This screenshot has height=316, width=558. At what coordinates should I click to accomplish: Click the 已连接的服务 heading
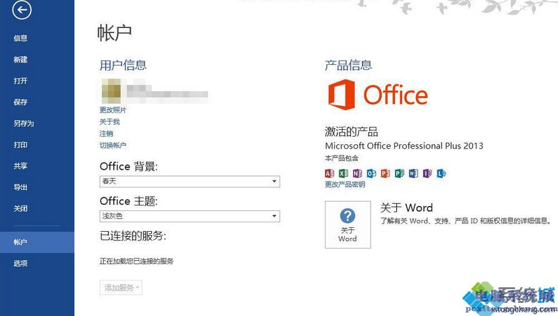point(133,235)
